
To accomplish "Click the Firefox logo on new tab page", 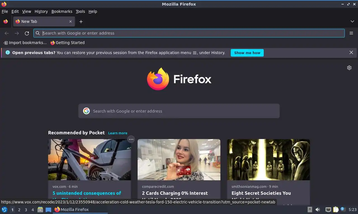I will pyautogui.click(x=179, y=79).
